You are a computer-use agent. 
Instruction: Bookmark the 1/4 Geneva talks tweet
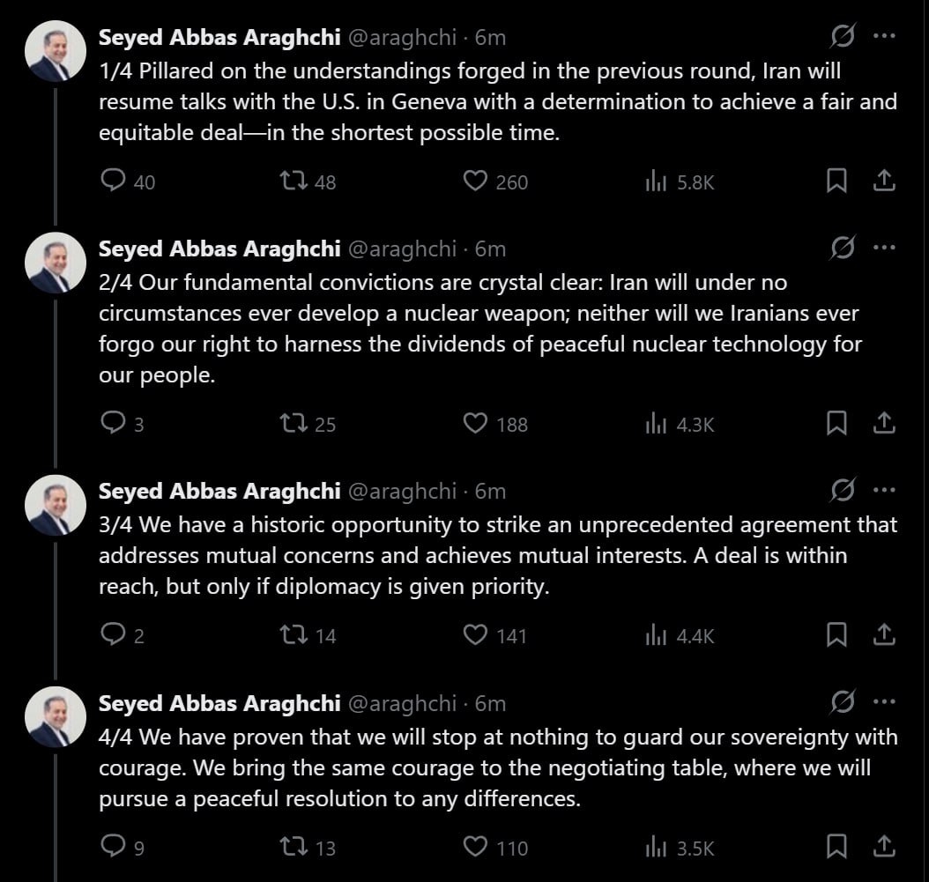[836, 181]
